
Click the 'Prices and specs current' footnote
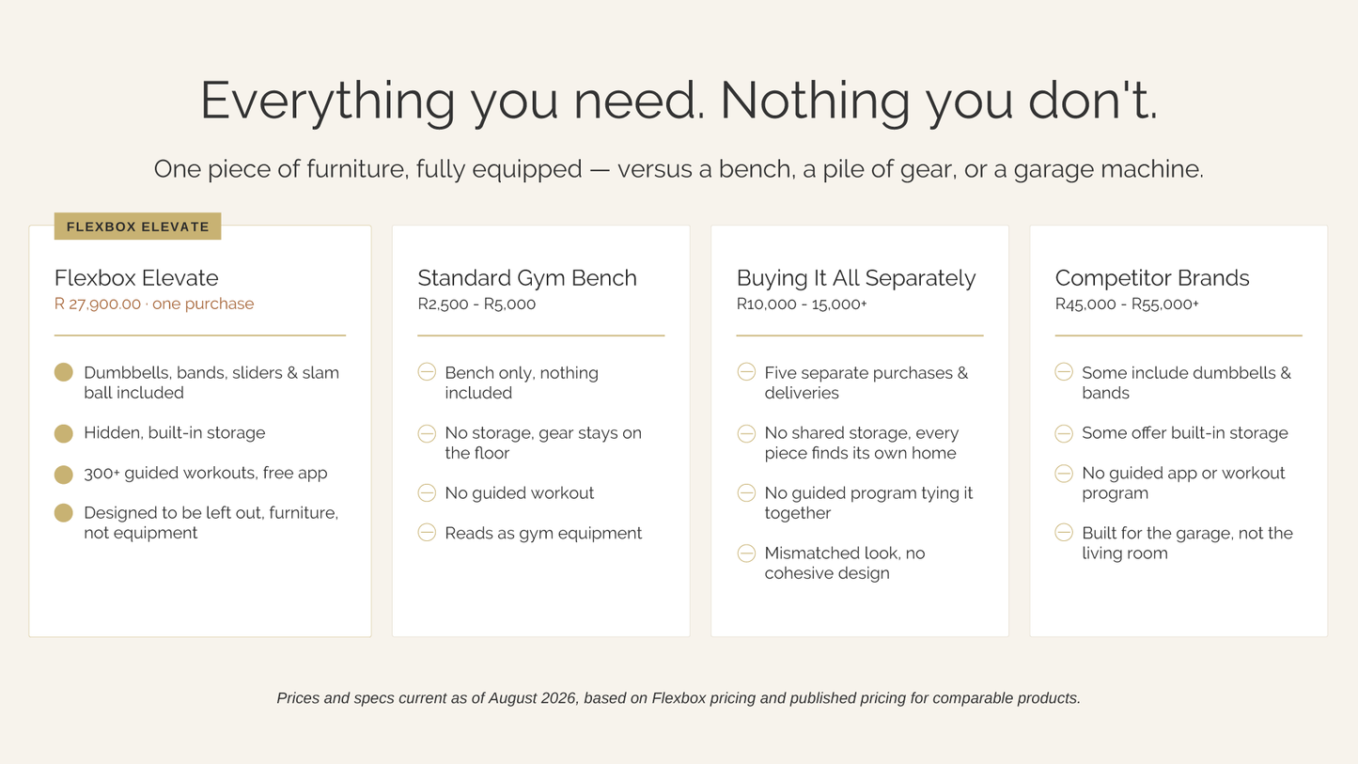pos(679,698)
